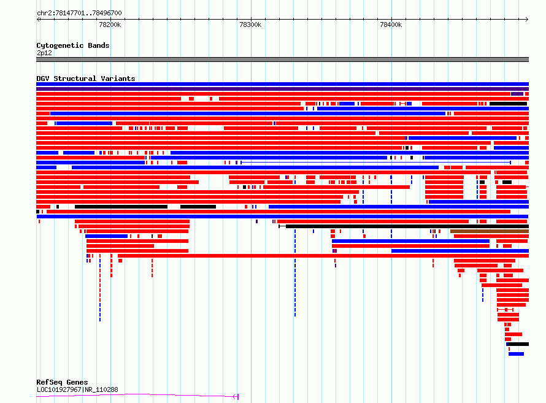Select the gray 2p12 cytogenetic band bar
This screenshot has width=546, height=403.
point(282,59)
